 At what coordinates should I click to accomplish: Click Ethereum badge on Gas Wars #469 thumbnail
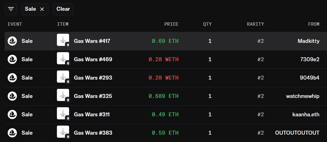pyautogui.click(x=68, y=63)
